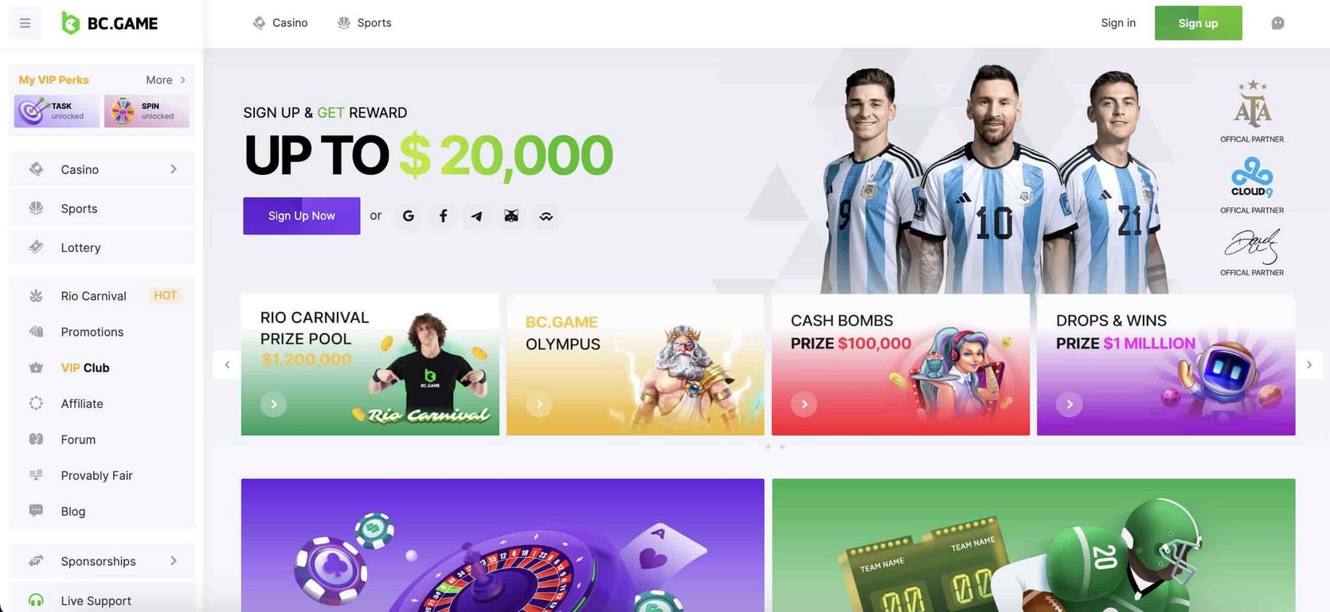Click the purple Sign Up Now button

302,216
